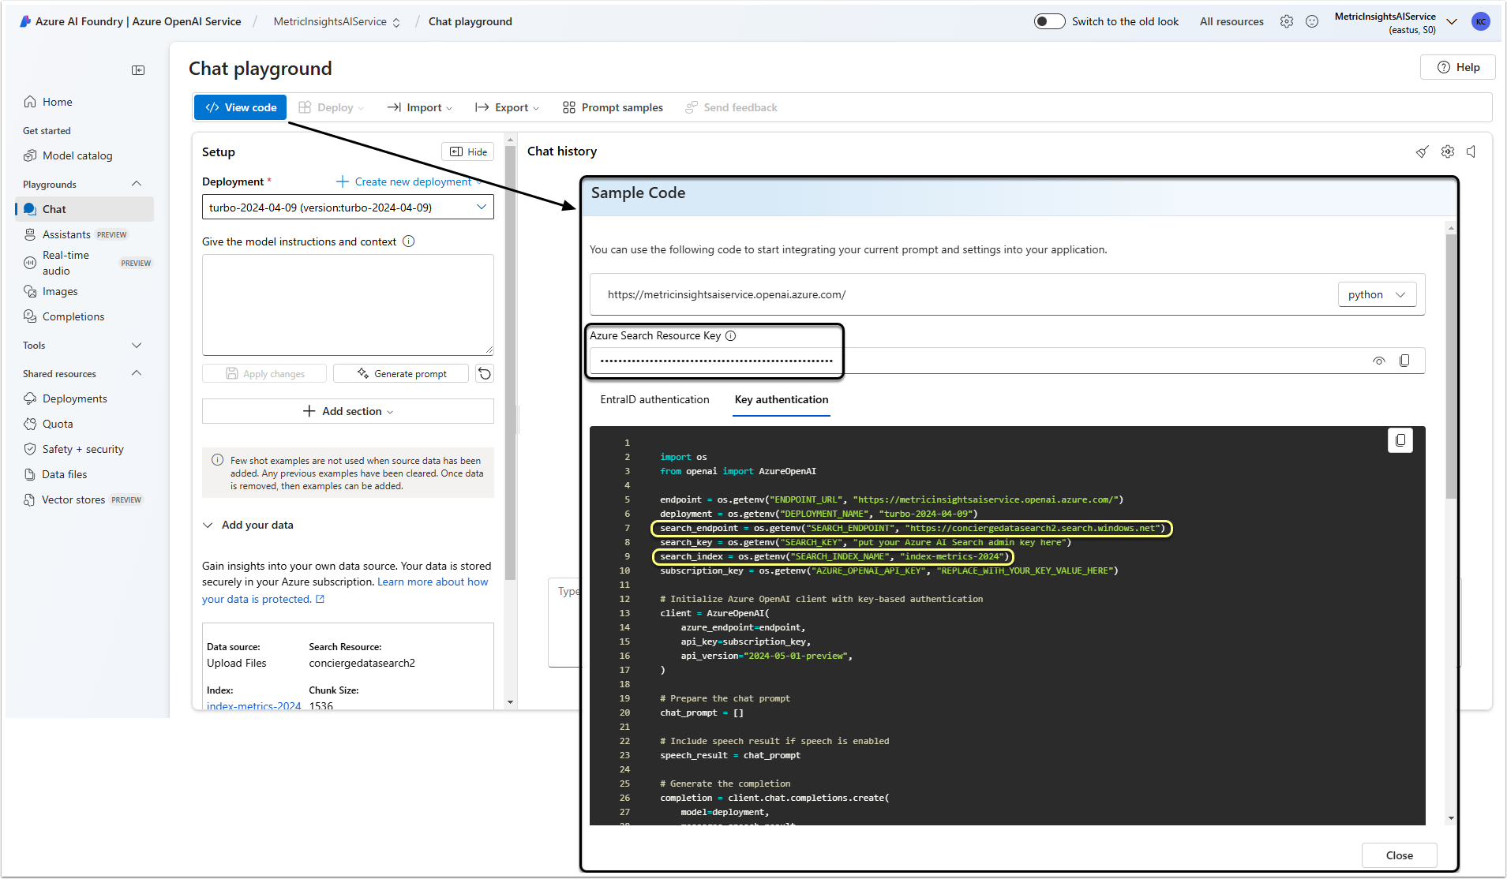The image size is (1507, 879).
Task: Click the reset instructions icon
Action: coord(485,373)
